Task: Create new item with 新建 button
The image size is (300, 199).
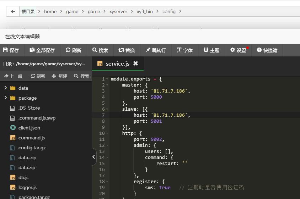Action: point(59,76)
